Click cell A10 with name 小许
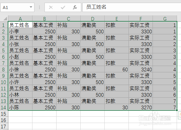The height and width of the screenshot is (130, 181). point(20,82)
